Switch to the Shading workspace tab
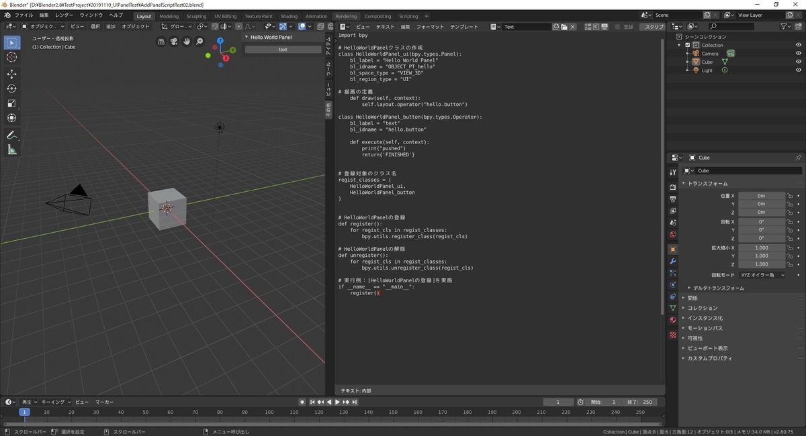Screen dimensions: 806x436 point(289,15)
